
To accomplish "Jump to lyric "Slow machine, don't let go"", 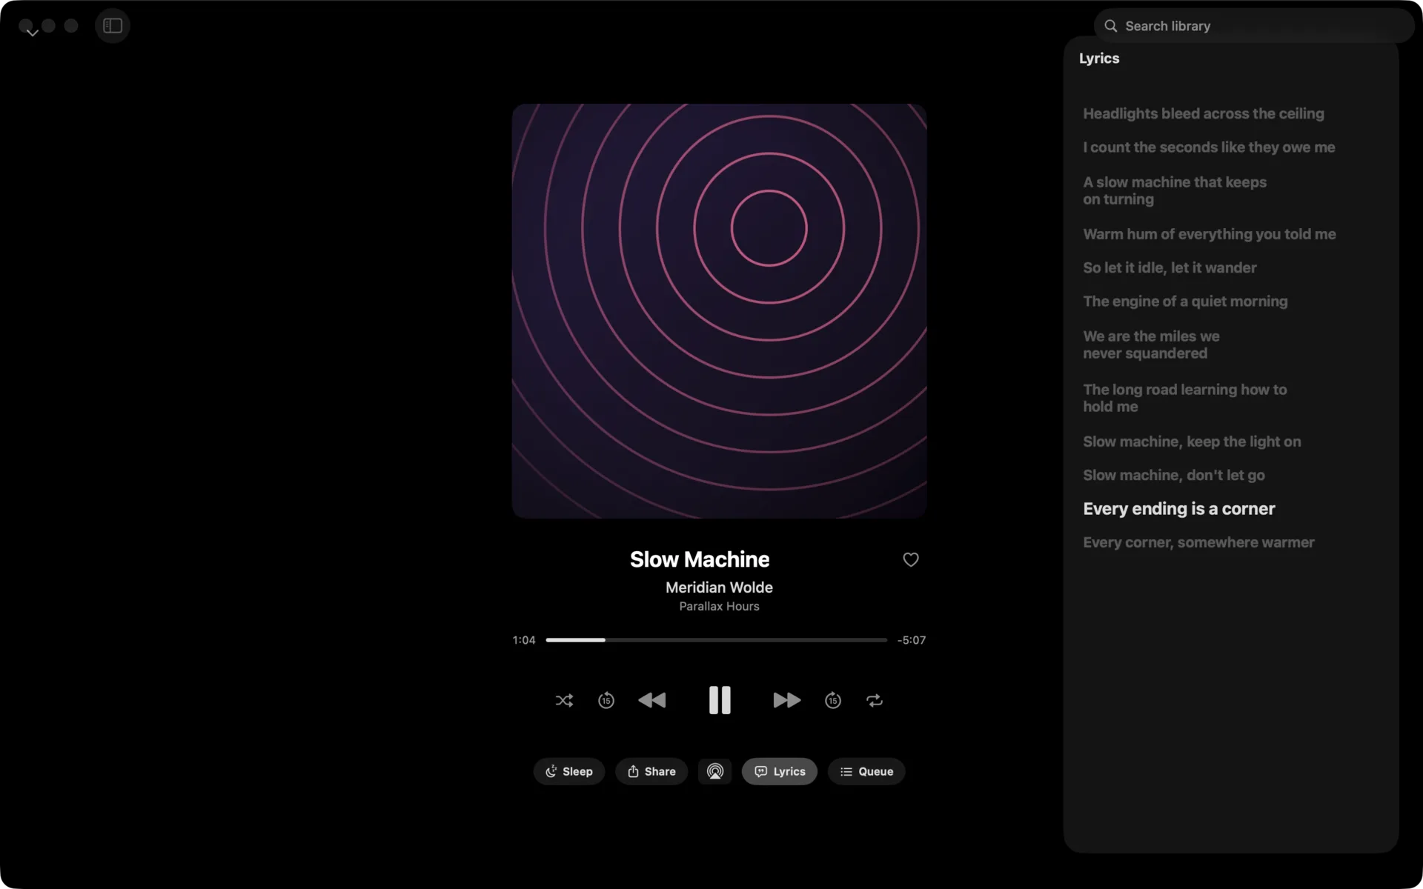I will [1174, 475].
